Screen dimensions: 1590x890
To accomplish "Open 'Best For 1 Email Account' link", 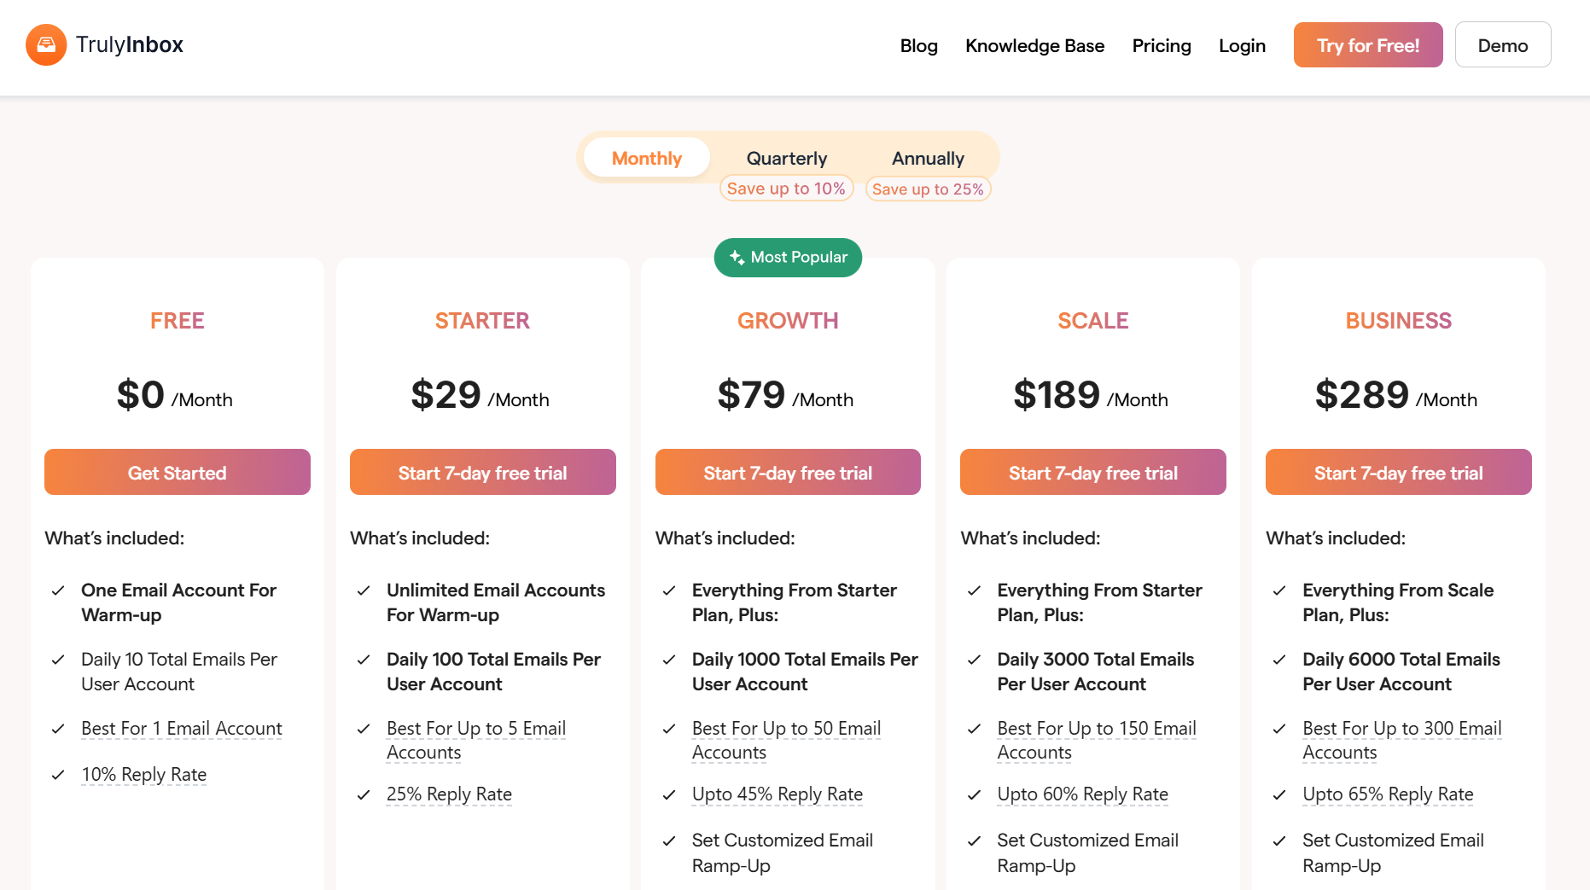I will click(x=181, y=728).
